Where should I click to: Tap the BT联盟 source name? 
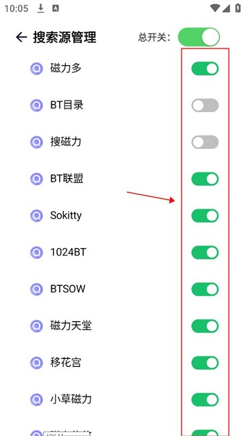pyautogui.click(x=67, y=179)
